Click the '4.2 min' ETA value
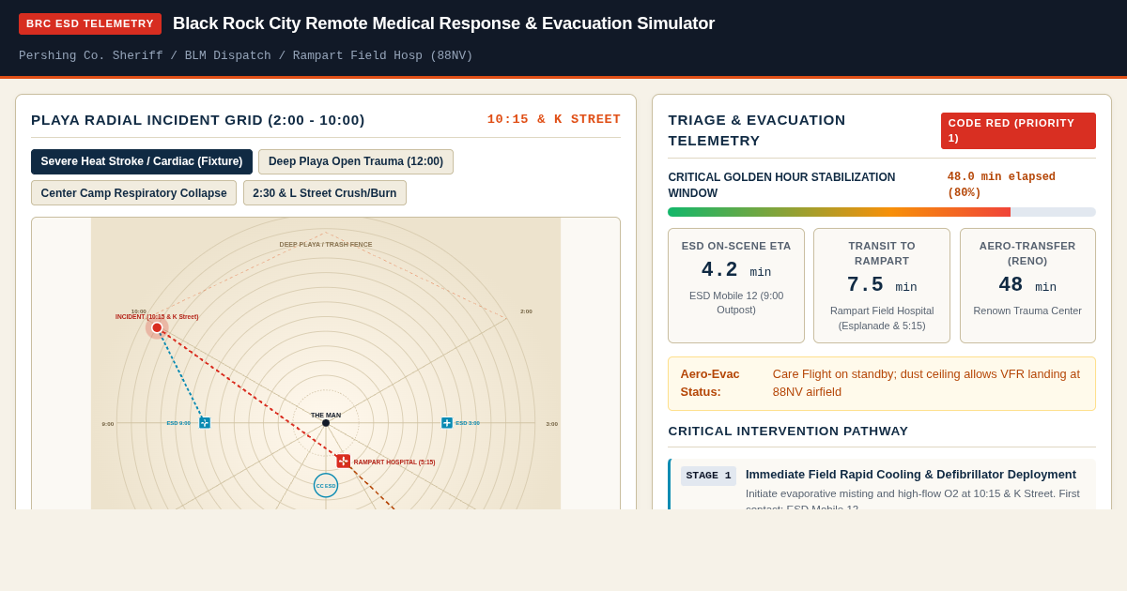 736,270
